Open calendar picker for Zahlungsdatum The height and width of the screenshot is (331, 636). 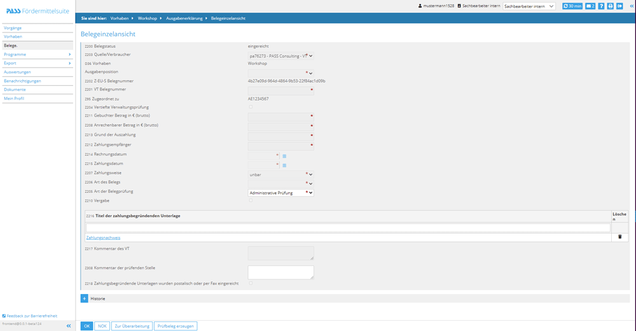[284, 165]
